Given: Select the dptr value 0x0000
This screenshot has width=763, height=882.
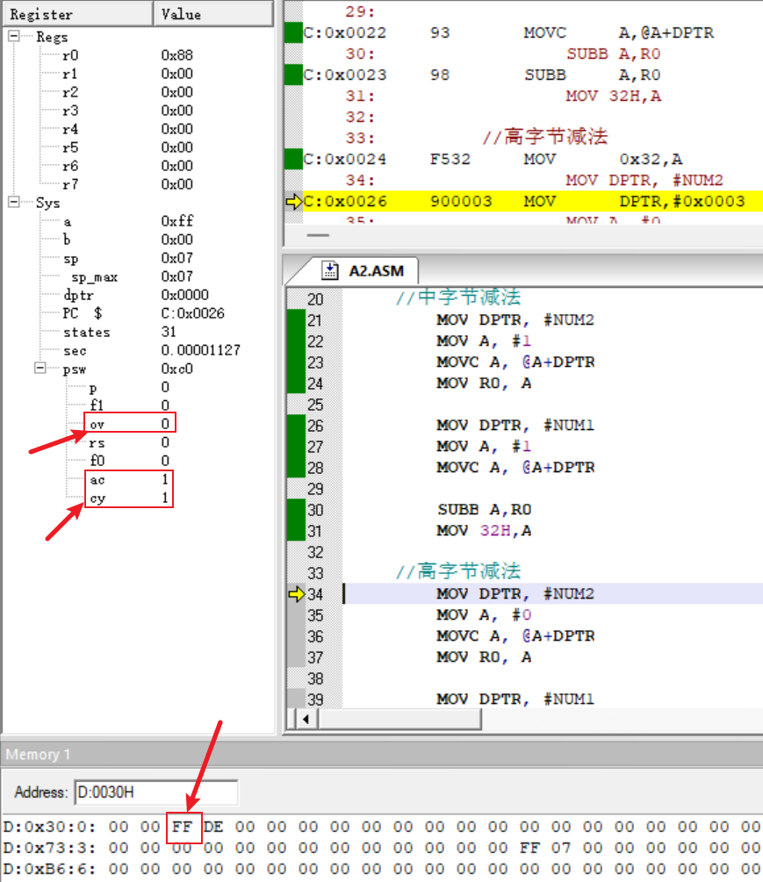Looking at the screenshot, I should [185, 295].
